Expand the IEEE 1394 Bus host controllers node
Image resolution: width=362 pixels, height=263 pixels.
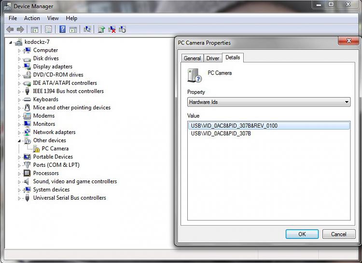pyautogui.click(x=19, y=91)
